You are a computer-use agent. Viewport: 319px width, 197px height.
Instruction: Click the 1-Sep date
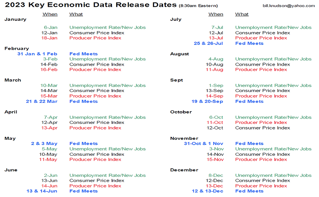(216, 85)
